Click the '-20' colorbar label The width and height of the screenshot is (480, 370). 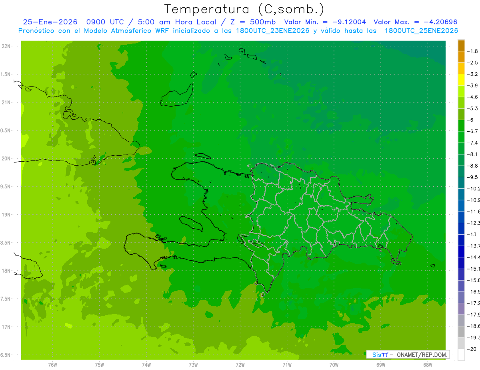472,349
